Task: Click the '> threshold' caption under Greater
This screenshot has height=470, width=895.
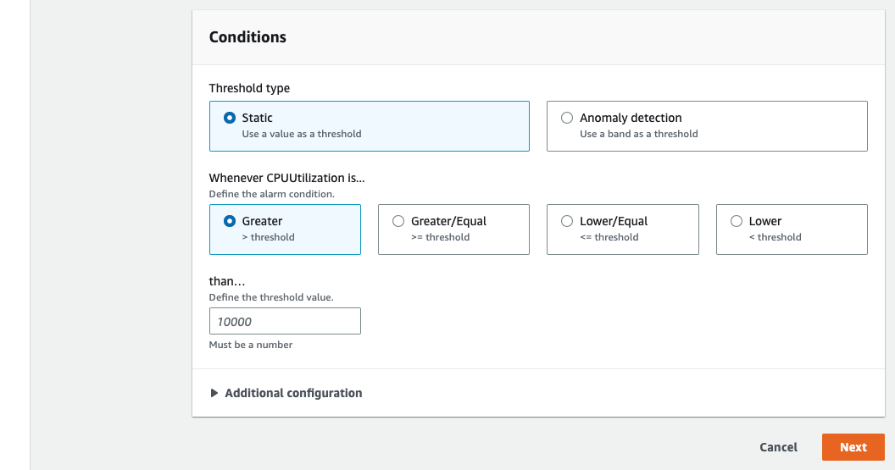Action: [268, 237]
